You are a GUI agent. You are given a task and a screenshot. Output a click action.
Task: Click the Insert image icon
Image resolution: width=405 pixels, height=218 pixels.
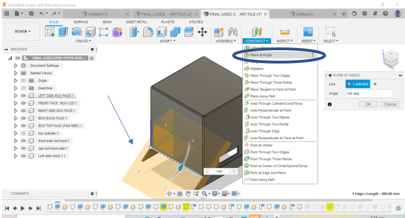308,32
